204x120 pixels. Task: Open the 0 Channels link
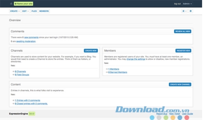(20, 71)
